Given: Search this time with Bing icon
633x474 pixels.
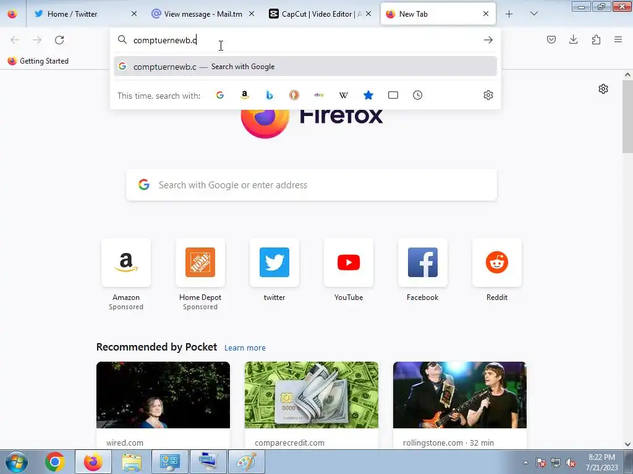Looking at the screenshot, I should tap(270, 95).
